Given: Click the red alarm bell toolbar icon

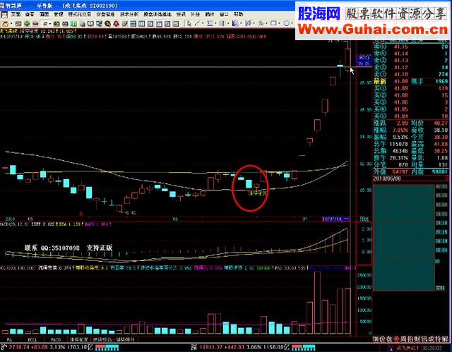Looking at the screenshot, I should point(116,23).
